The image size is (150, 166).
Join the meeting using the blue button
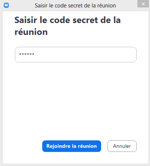71,146
